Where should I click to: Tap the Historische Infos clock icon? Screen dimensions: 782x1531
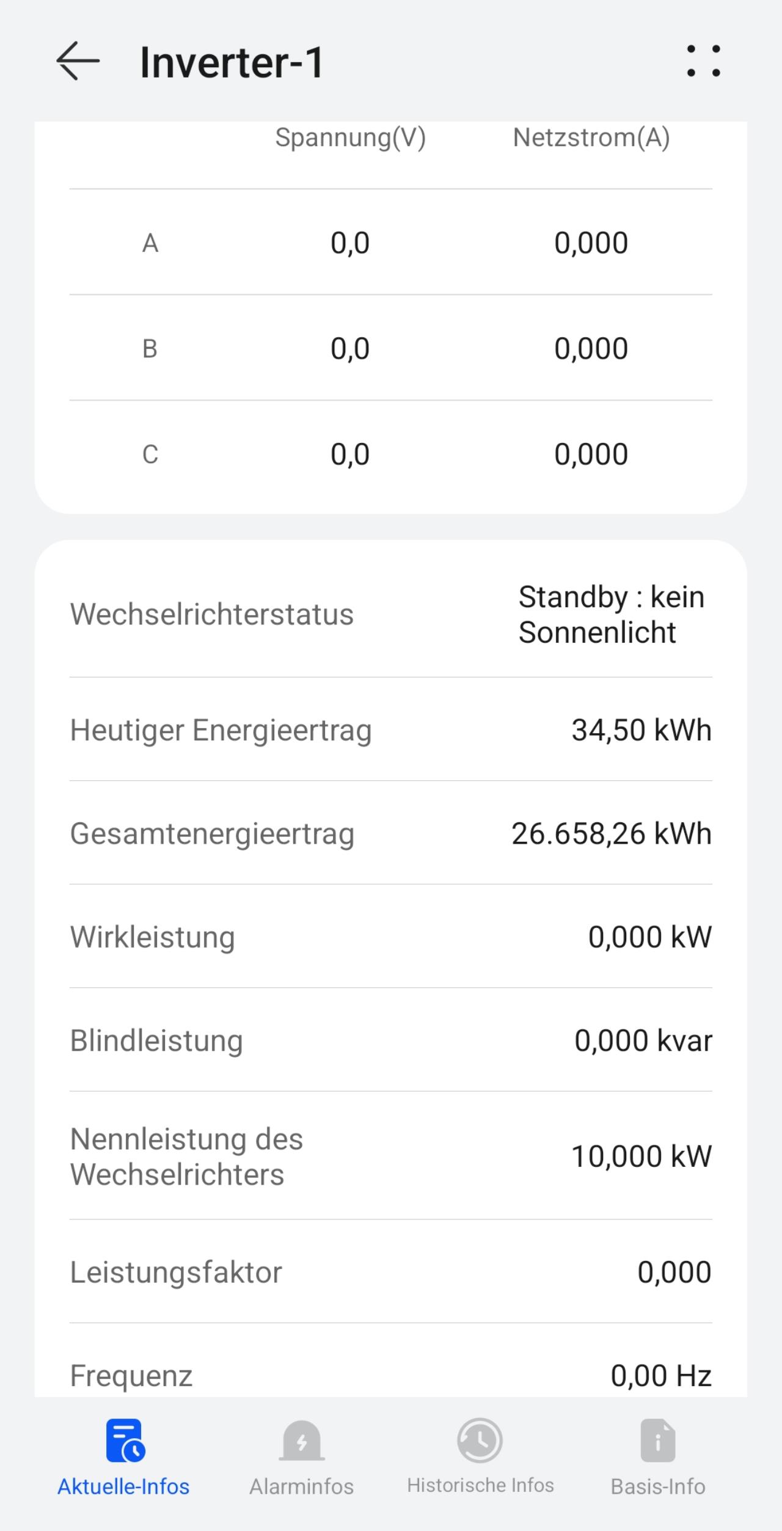[480, 1441]
